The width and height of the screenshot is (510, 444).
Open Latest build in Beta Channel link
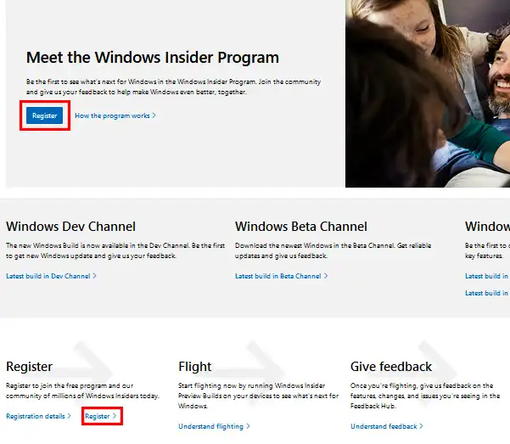pyautogui.click(x=282, y=276)
